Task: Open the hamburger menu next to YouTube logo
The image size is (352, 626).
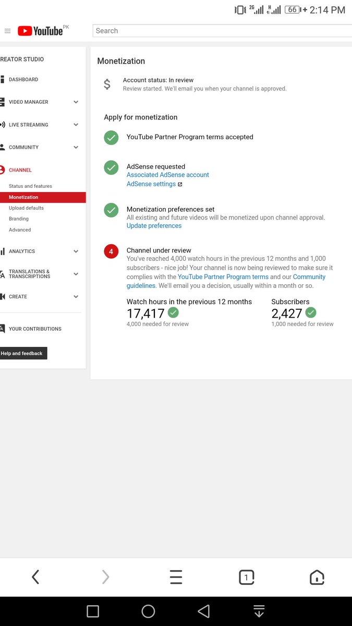Action: 7,31
